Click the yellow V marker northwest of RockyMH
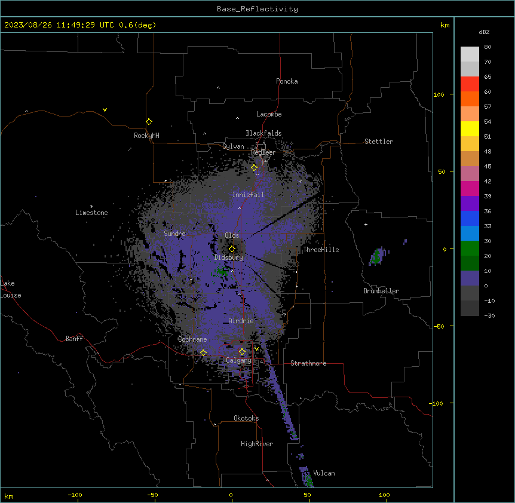Image resolution: width=515 pixels, height=503 pixels. tap(105, 110)
